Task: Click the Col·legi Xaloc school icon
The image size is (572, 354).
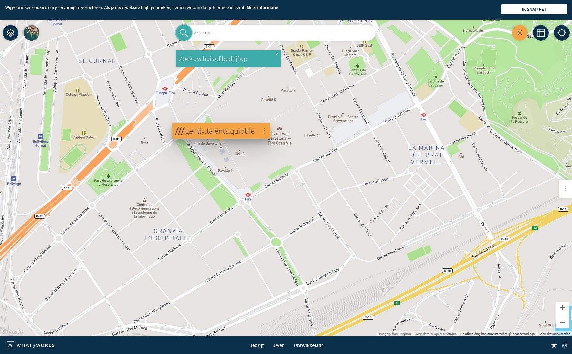Action: pyautogui.click(x=84, y=133)
